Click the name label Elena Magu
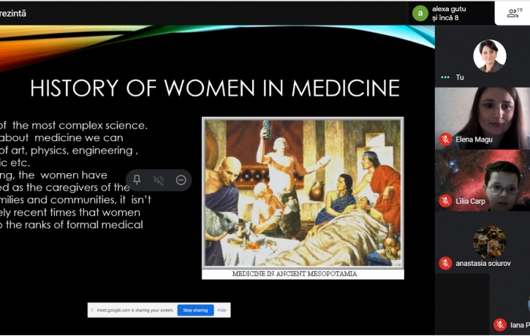This screenshot has height=336, width=530. click(x=474, y=140)
